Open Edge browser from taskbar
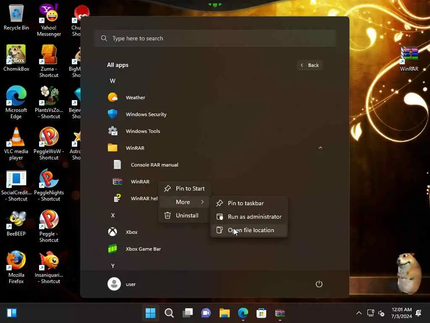The image size is (430, 323). pyautogui.click(x=243, y=313)
